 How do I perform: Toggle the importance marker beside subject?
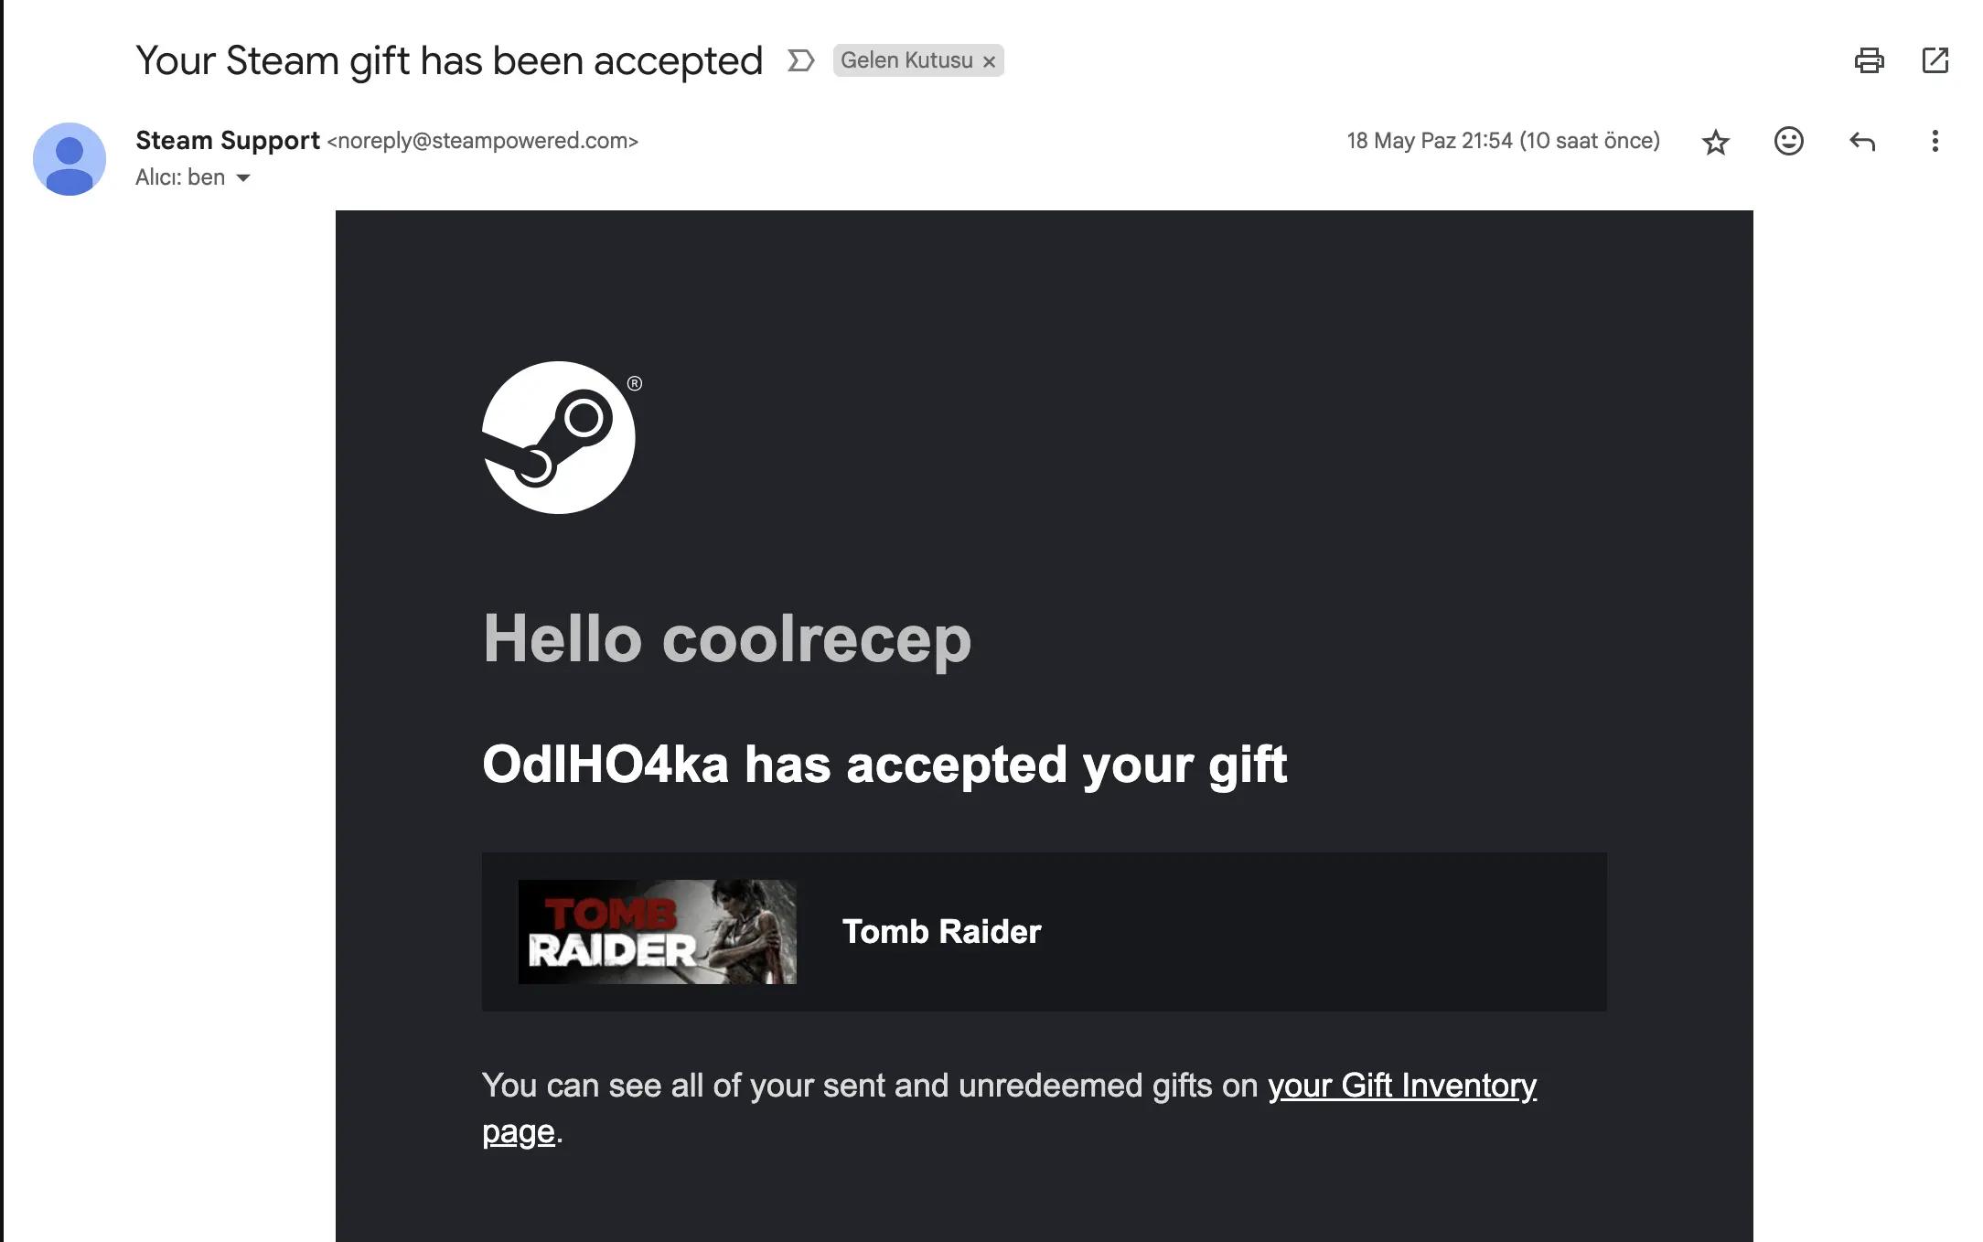tap(800, 60)
